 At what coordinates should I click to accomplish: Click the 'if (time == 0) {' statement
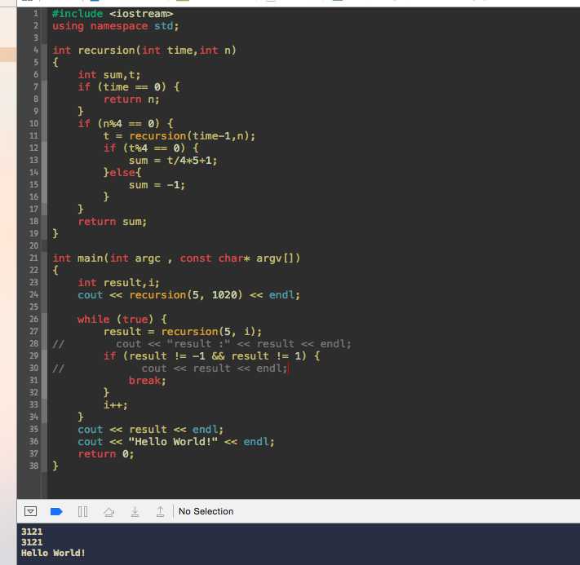[129, 87]
